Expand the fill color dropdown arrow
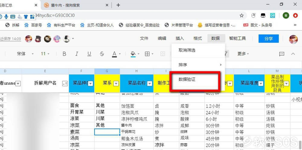The height and width of the screenshot is (150, 302). click(138, 54)
